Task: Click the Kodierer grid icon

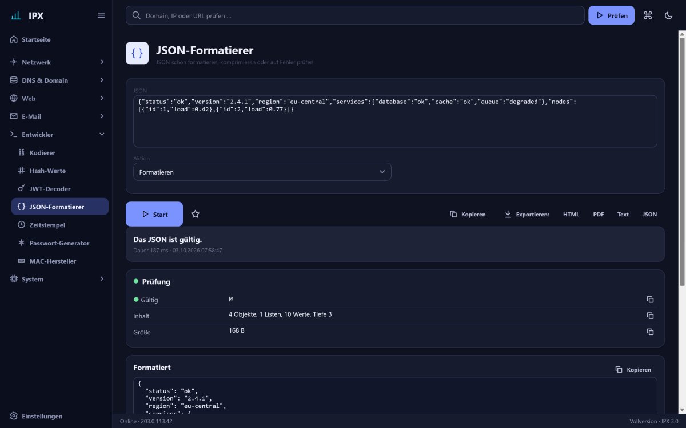Action: tap(22, 152)
